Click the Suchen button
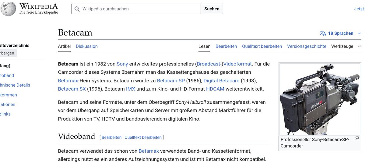Screen dimensions: 365x166 click(212, 9)
